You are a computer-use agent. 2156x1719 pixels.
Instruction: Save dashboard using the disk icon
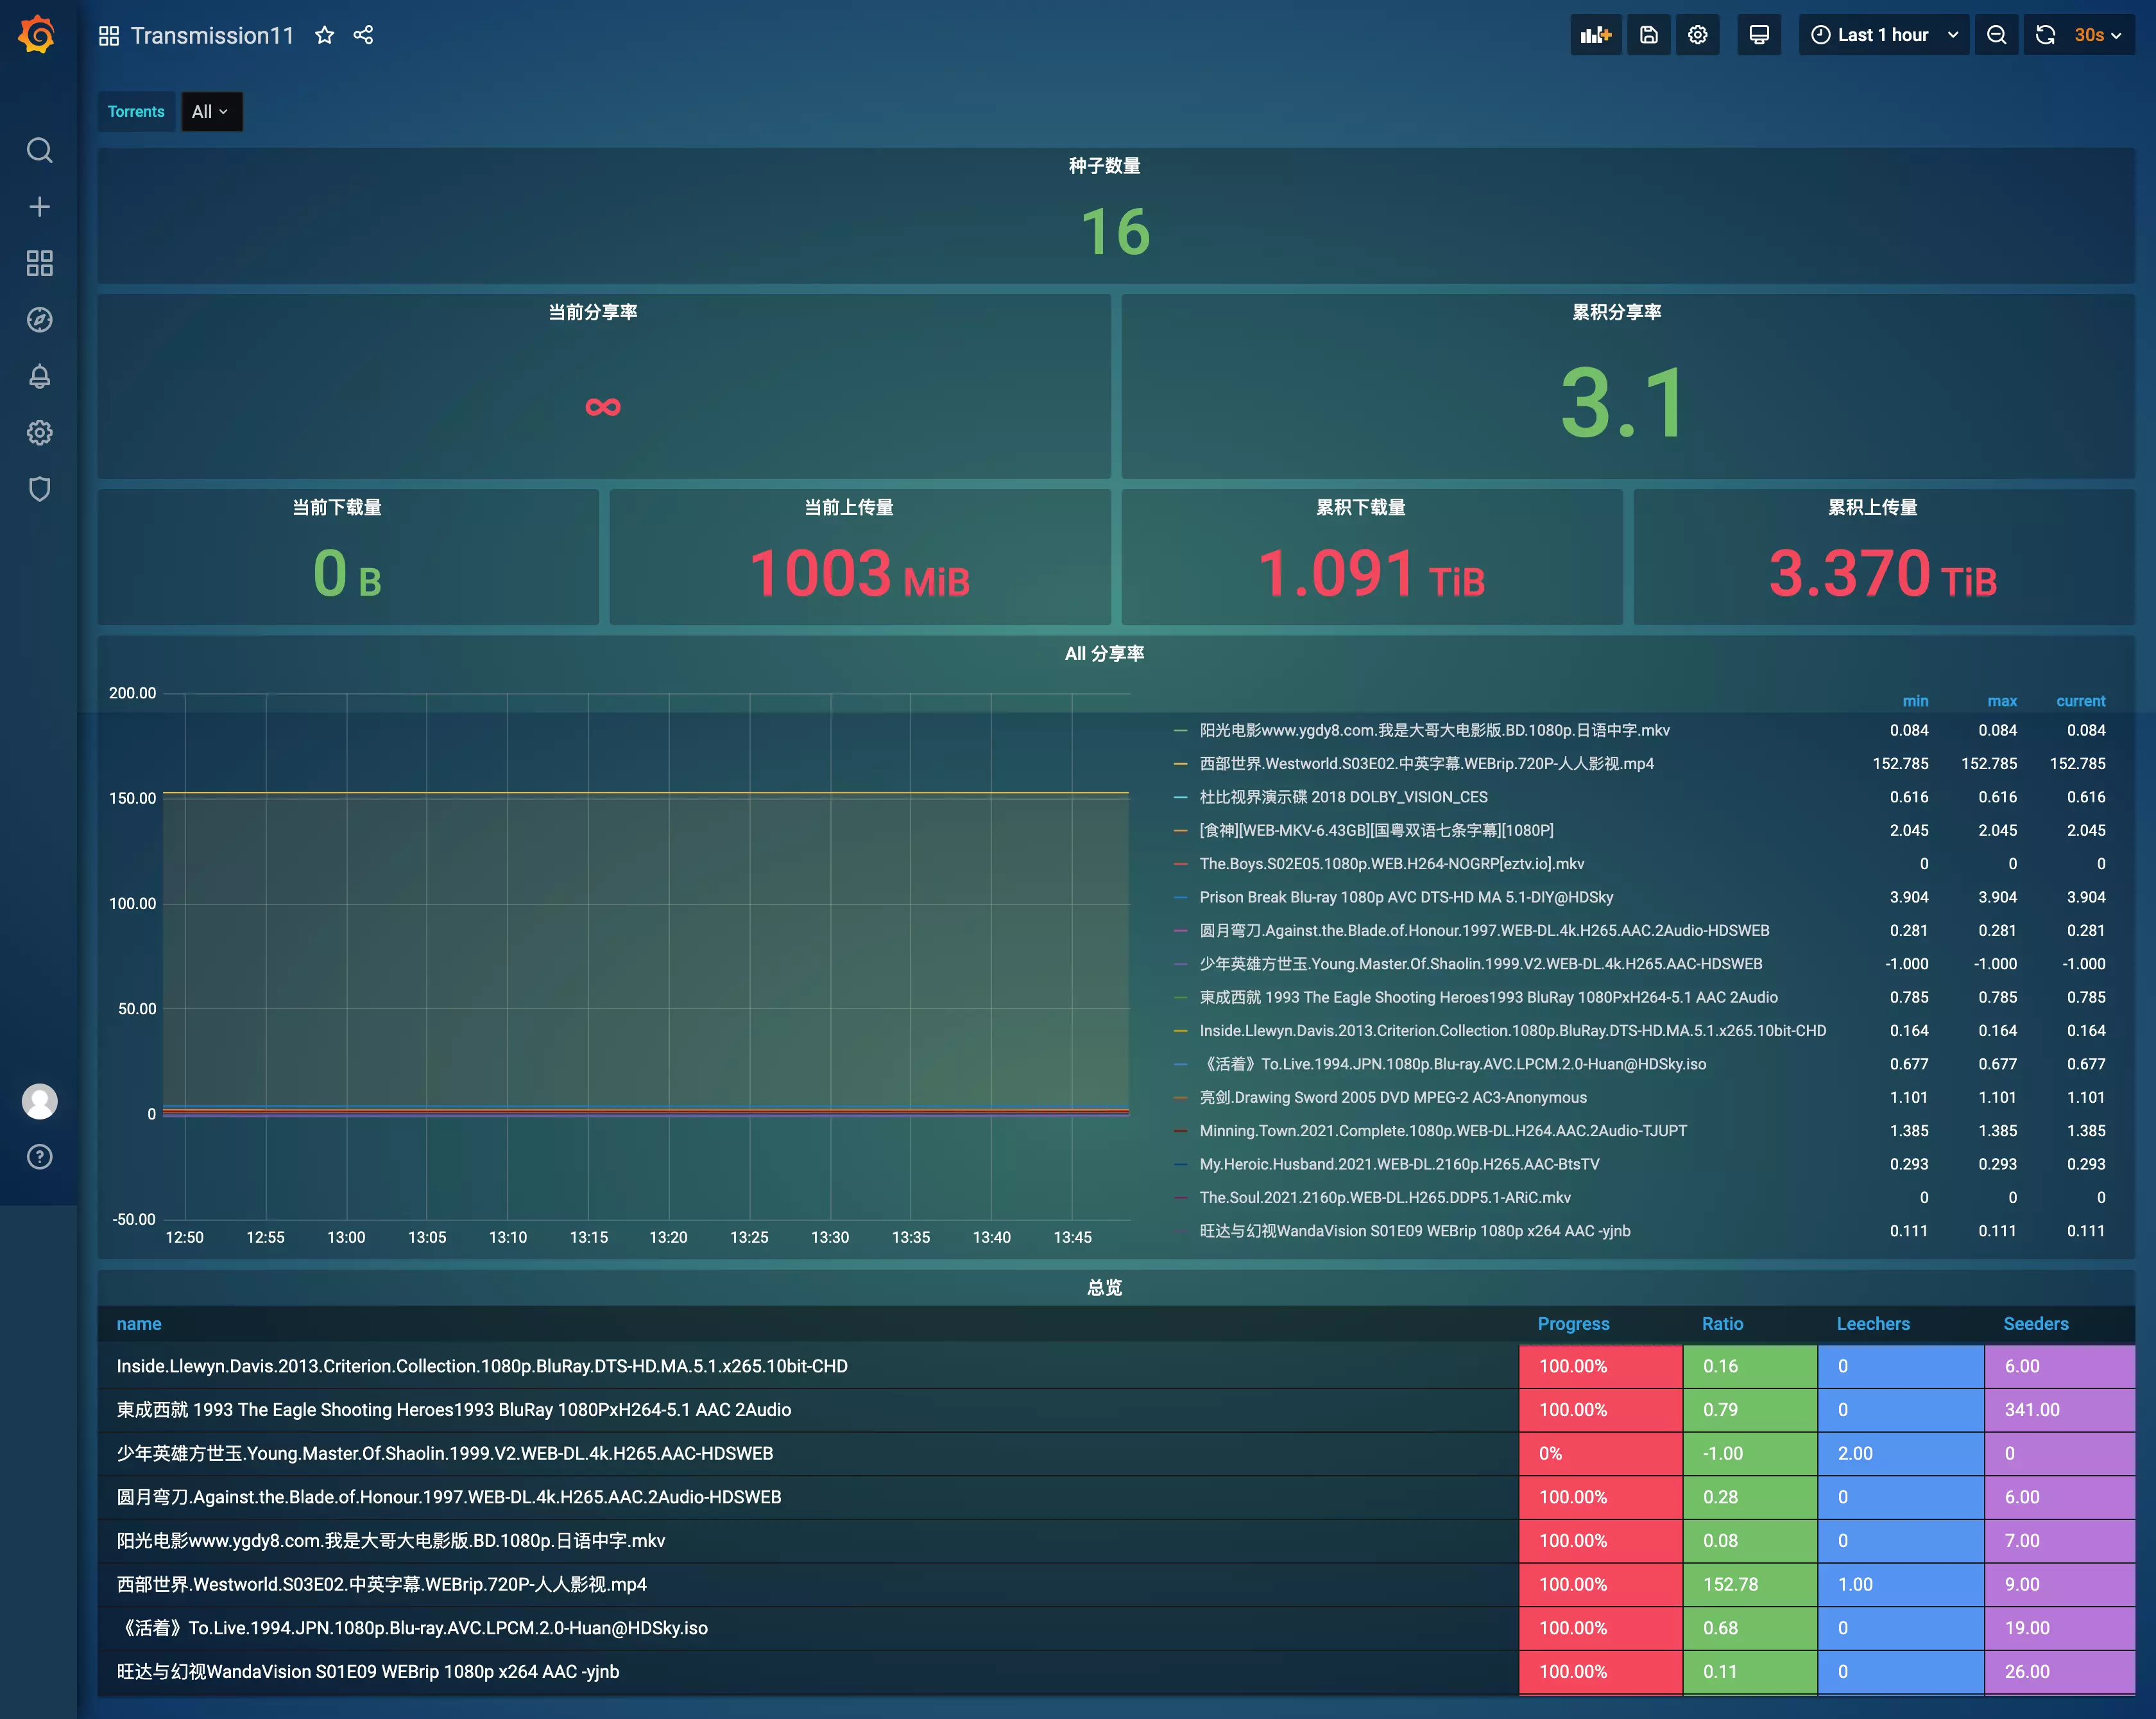coord(1649,35)
